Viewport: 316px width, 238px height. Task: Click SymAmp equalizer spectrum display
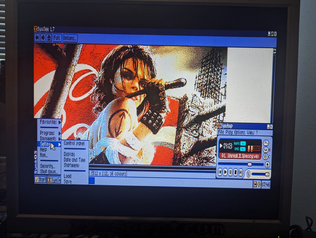(254, 148)
